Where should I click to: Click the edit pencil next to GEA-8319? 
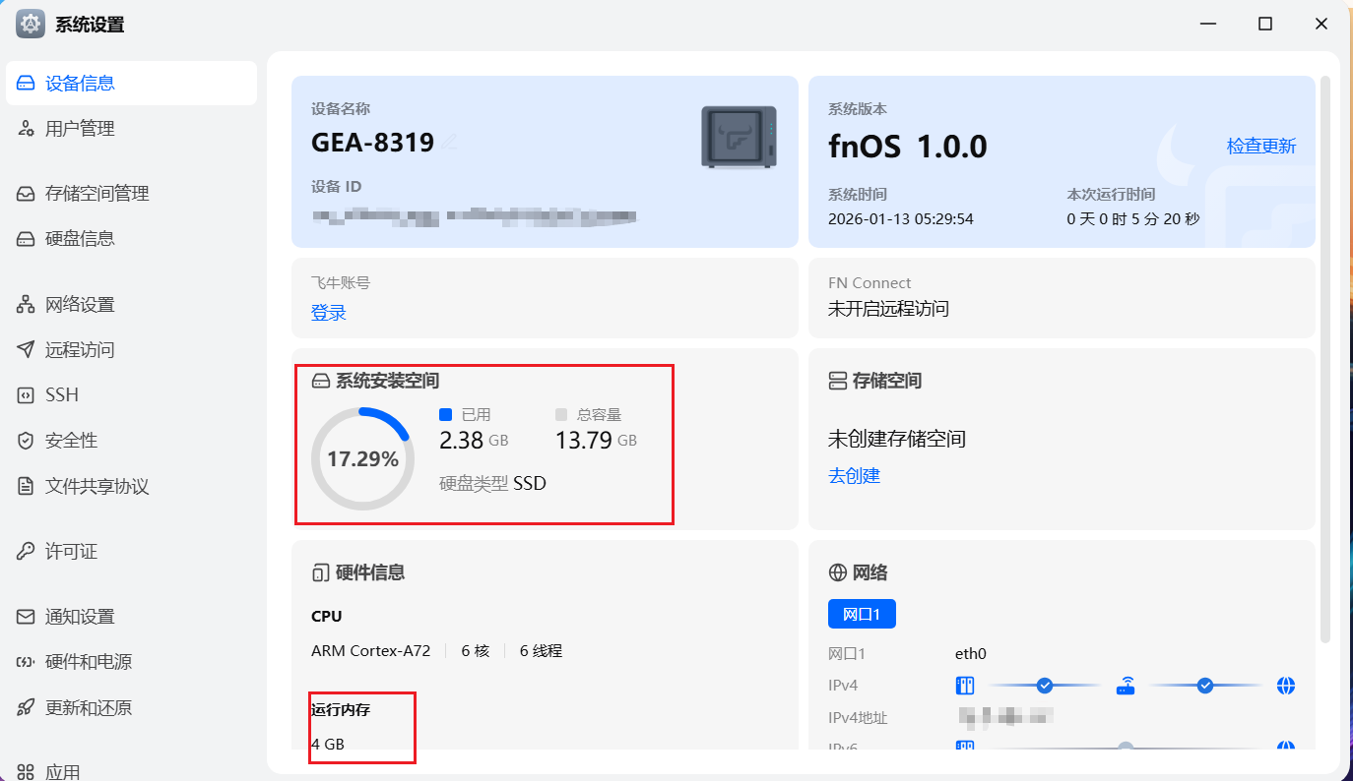pos(449,143)
